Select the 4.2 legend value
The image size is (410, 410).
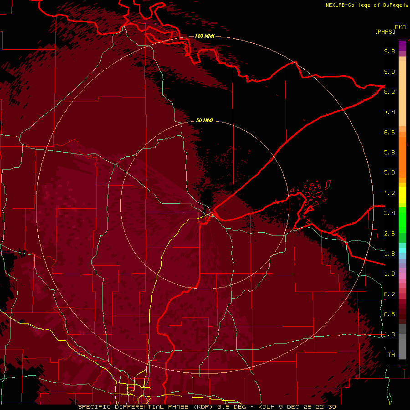[x=389, y=193]
